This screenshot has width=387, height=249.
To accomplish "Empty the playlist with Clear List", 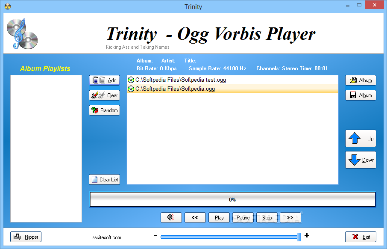I will pos(104,180).
